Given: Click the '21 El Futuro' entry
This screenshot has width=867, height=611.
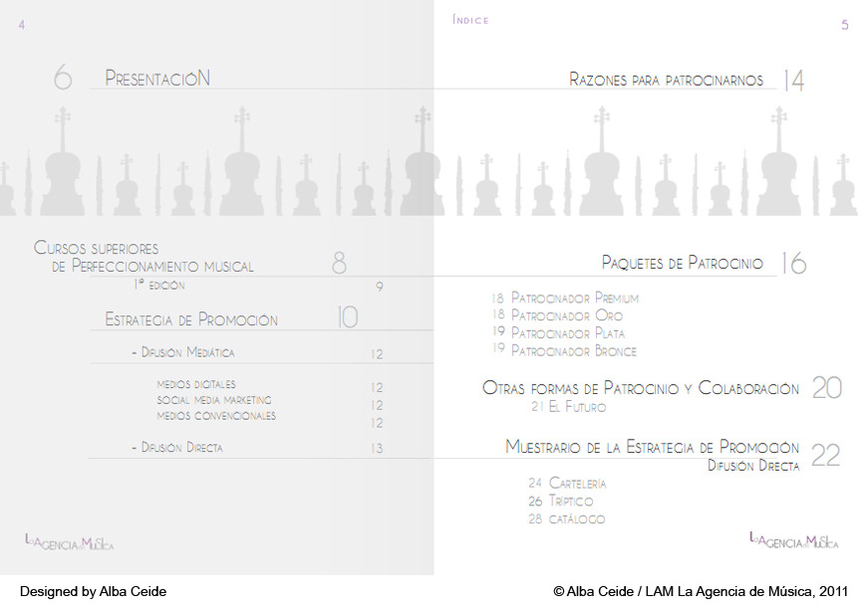Looking at the screenshot, I should pyautogui.click(x=568, y=407).
